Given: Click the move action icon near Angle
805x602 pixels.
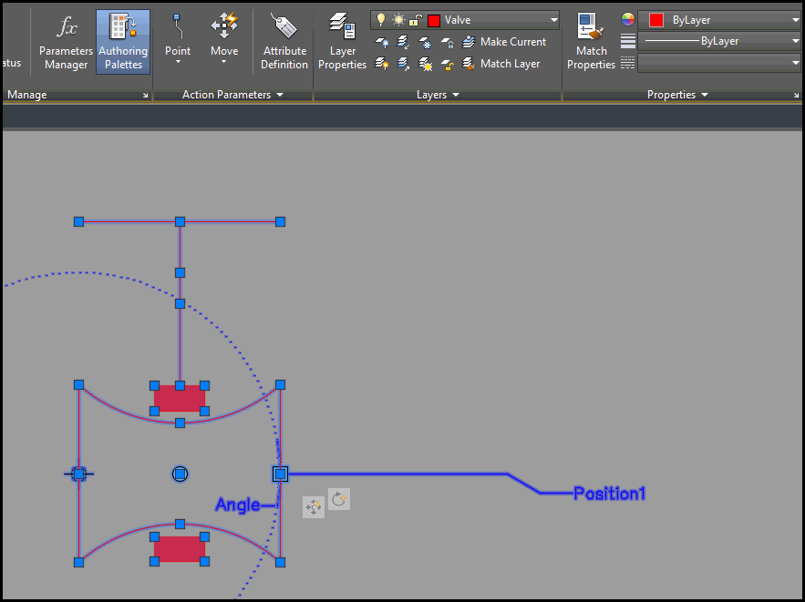Looking at the screenshot, I should (x=314, y=507).
